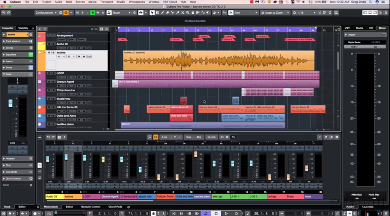
Task: Toggle global Read automation R button
Action: point(92,13)
